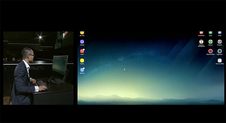
Task: Open the Receiver app icon
Action: point(219,42)
